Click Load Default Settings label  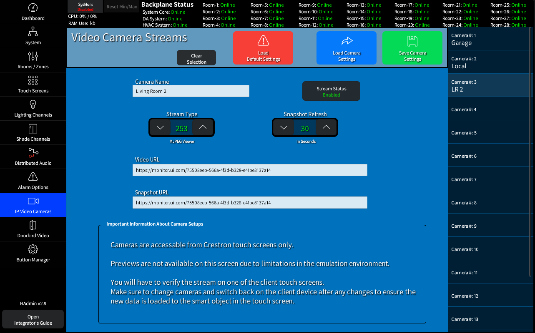click(x=263, y=56)
